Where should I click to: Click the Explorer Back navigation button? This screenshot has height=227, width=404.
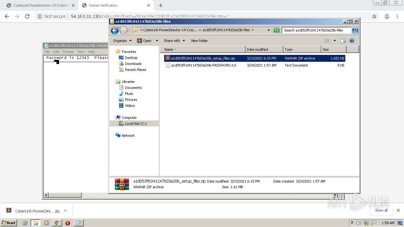[115, 30]
